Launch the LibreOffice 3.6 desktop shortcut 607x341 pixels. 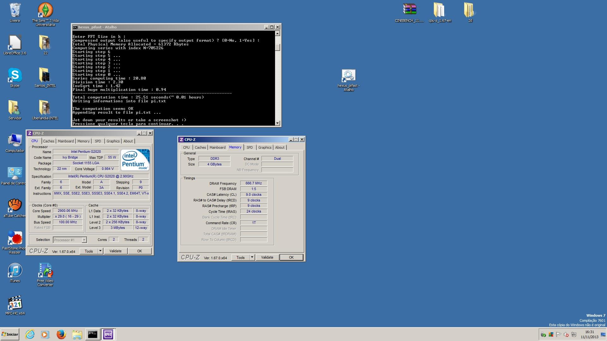pos(15,45)
